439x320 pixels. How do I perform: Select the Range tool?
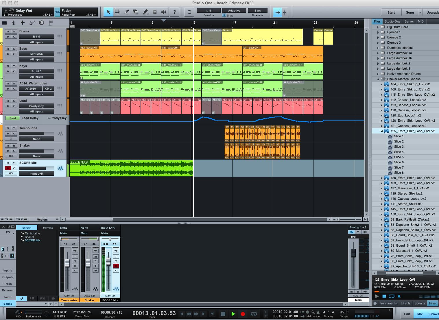coord(117,12)
